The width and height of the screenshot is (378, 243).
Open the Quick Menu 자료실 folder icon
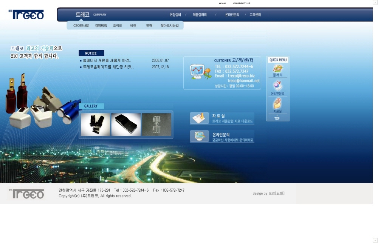click(278, 103)
